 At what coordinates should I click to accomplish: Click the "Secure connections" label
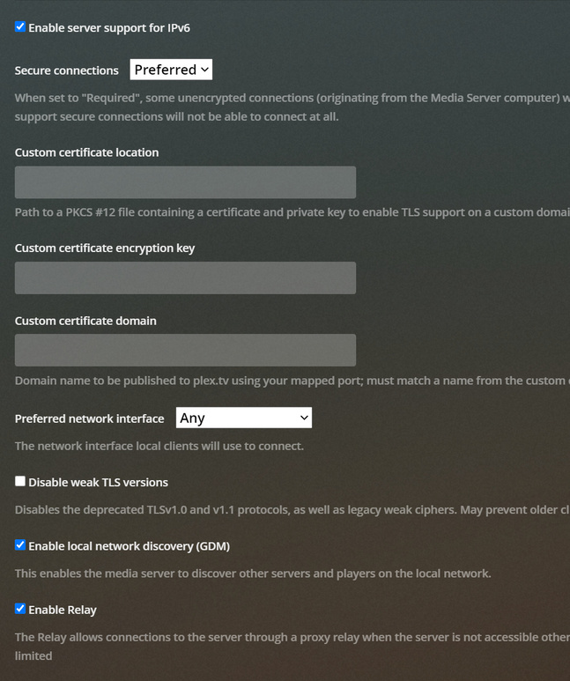click(x=67, y=70)
